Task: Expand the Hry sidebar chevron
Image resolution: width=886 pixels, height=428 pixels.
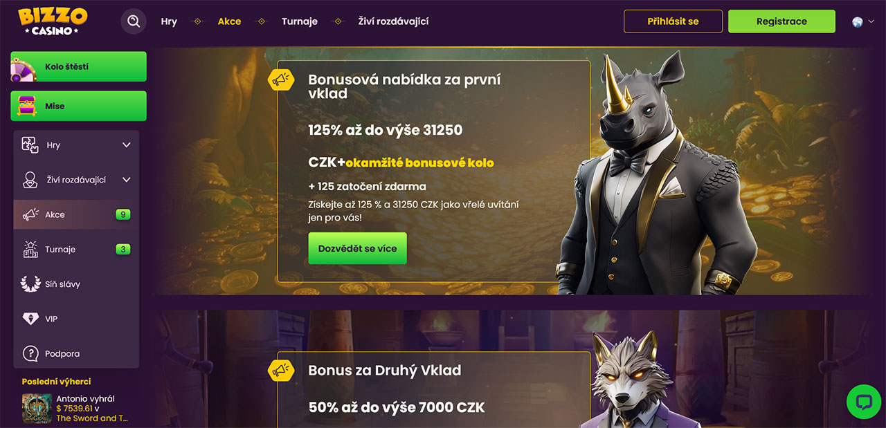Action: (x=126, y=145)
